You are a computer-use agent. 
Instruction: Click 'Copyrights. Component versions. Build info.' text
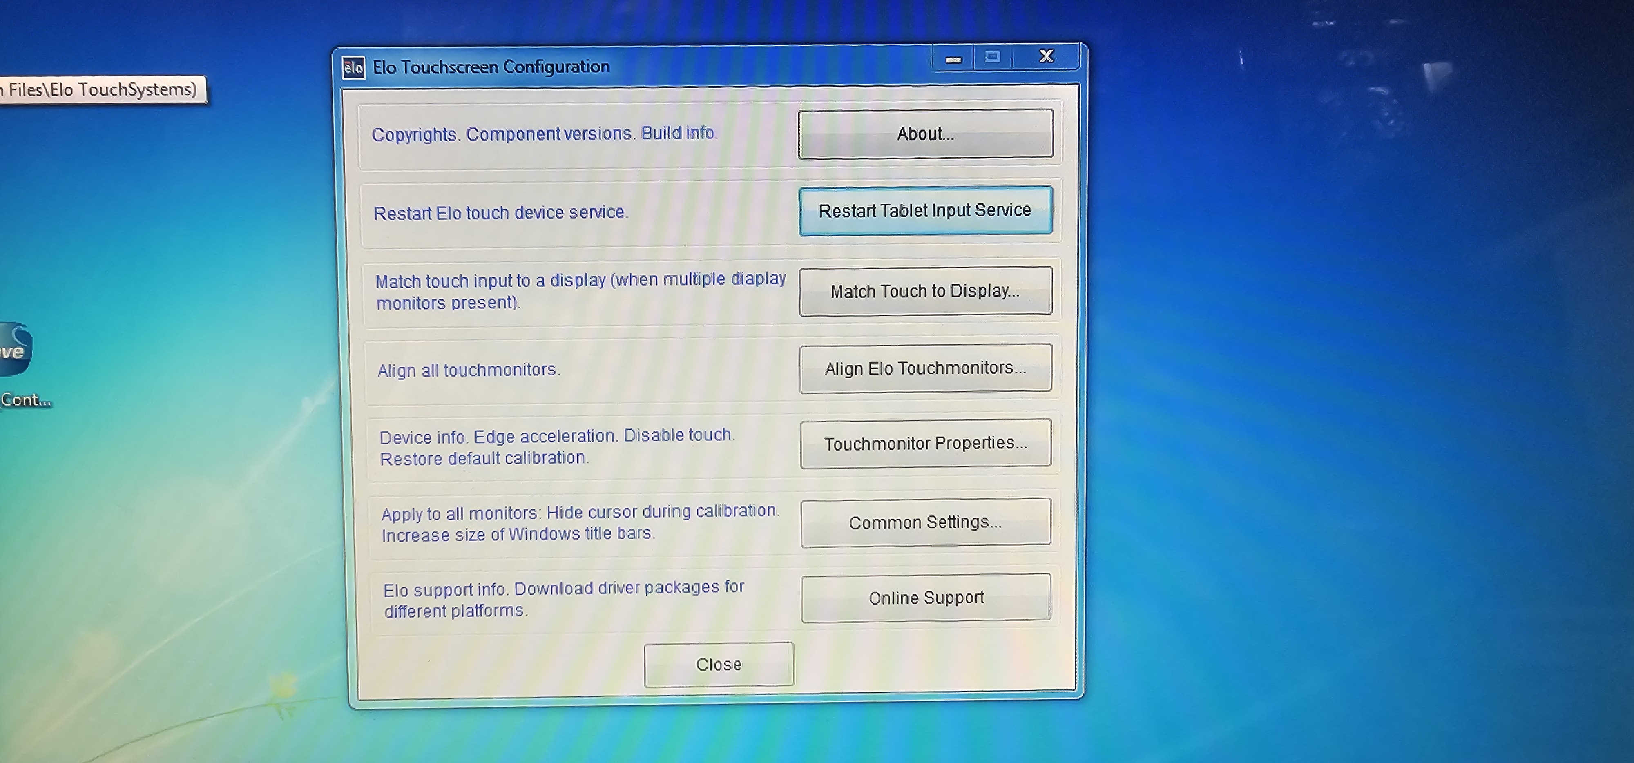[544, 134]
